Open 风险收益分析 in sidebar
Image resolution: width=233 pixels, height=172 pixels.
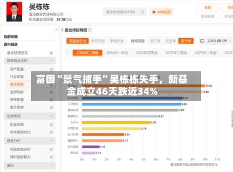pyautogui.click(x=21, y=149)
